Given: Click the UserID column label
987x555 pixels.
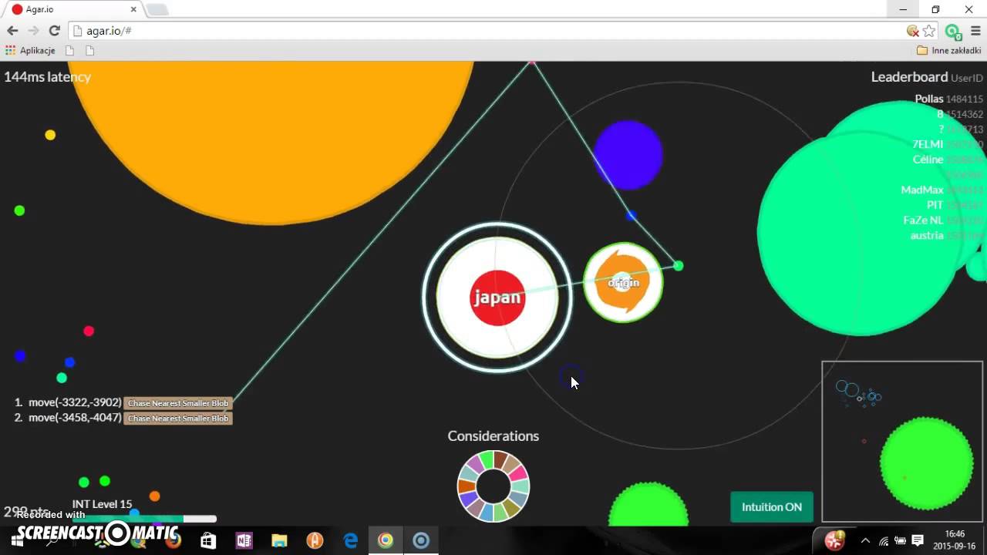Looking at the screenshot, I should coord(967,78).
